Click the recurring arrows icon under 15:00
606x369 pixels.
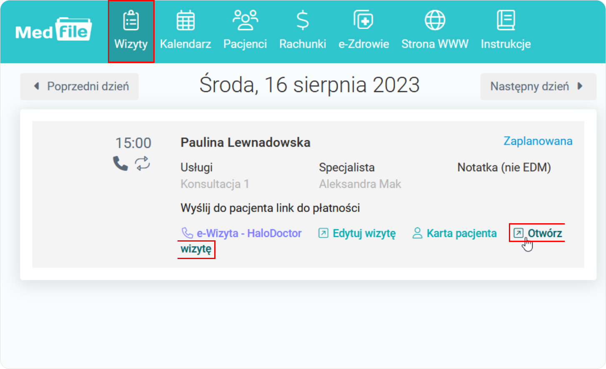pyautogui.click(x=143, y=163)
